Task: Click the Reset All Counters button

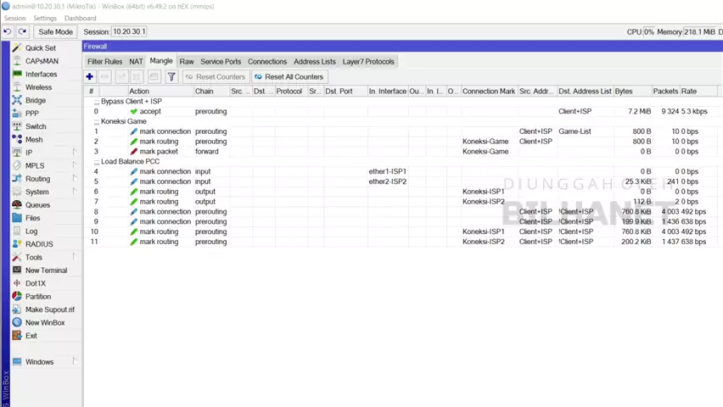Action: tap(289, 77)
